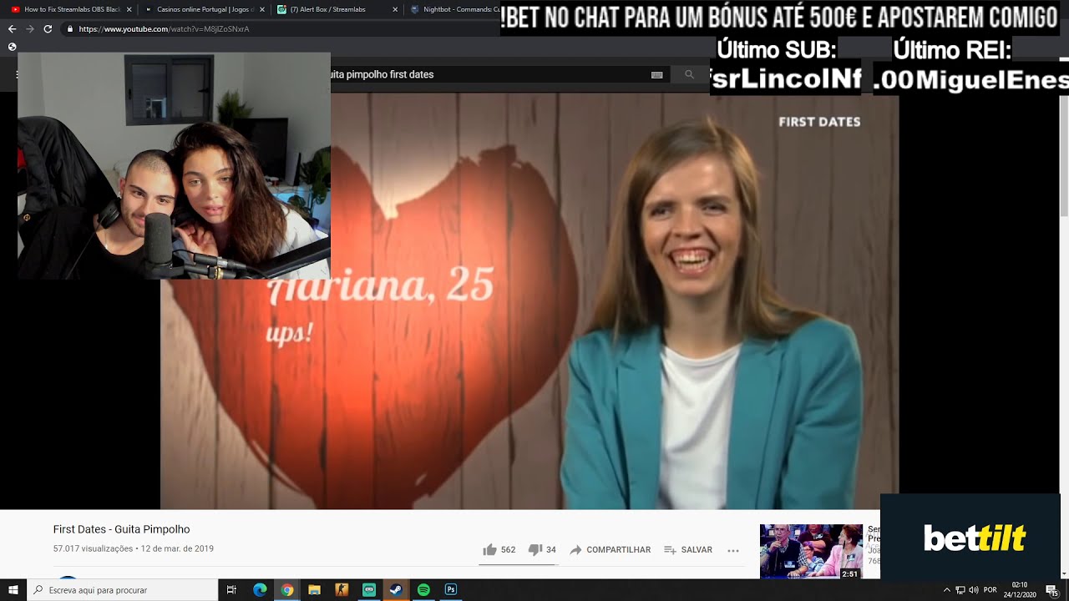The width and height of the screenshot is (1069, 601).
Task: Click the YouTube search magnifier button
Action: [689, 74]
